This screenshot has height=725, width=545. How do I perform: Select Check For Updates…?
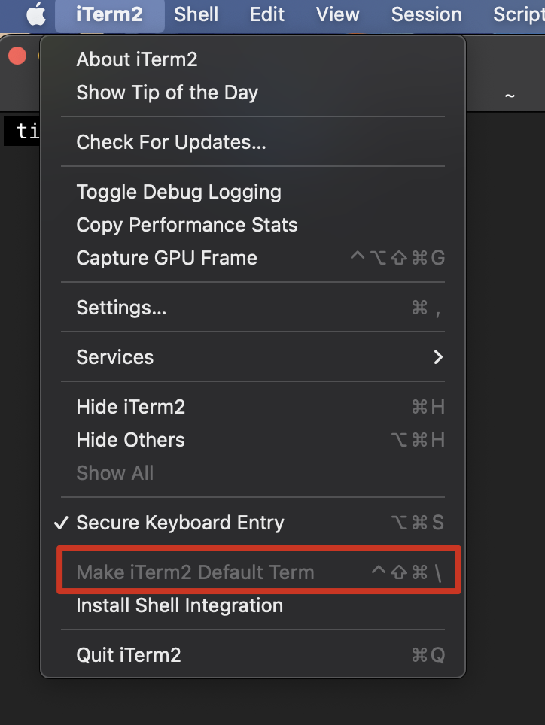click(253, 142)
